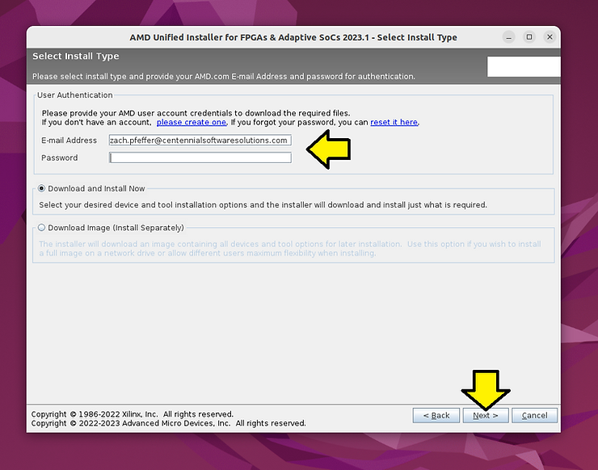Screen dimensions: 598x470
Task: Click the 'Password' label text
Action: 60,157
